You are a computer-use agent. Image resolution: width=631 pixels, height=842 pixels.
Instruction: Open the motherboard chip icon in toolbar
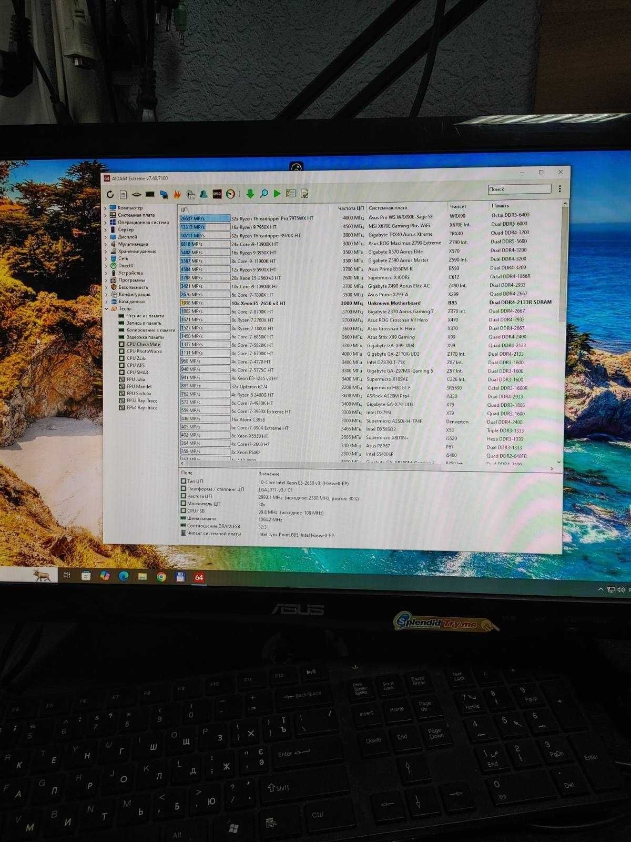point(136,194)
